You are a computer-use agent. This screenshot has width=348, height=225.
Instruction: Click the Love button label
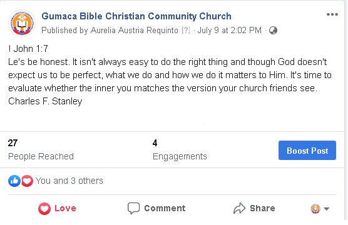tap(65, 208)
